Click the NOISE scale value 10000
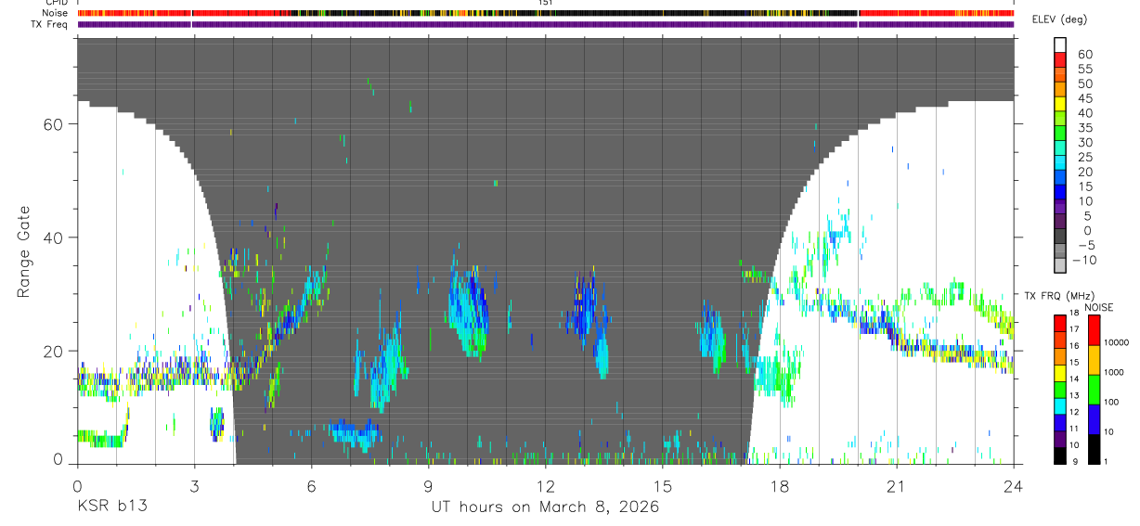This screenshot has width=1140, height=526. coord(1117,342)
